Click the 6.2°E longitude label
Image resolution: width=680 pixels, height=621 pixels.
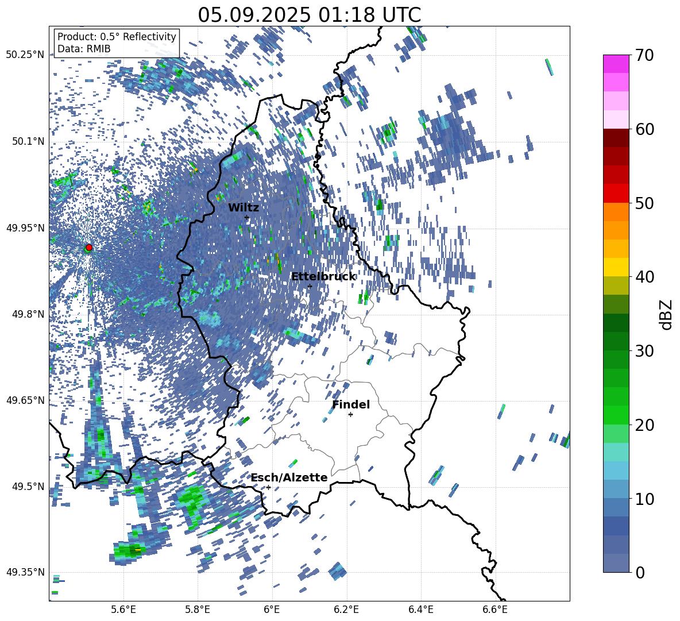point(346,610)
